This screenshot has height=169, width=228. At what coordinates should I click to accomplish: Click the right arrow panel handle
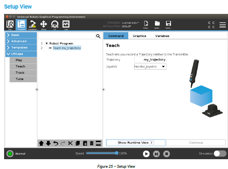[x=103, y=89]
